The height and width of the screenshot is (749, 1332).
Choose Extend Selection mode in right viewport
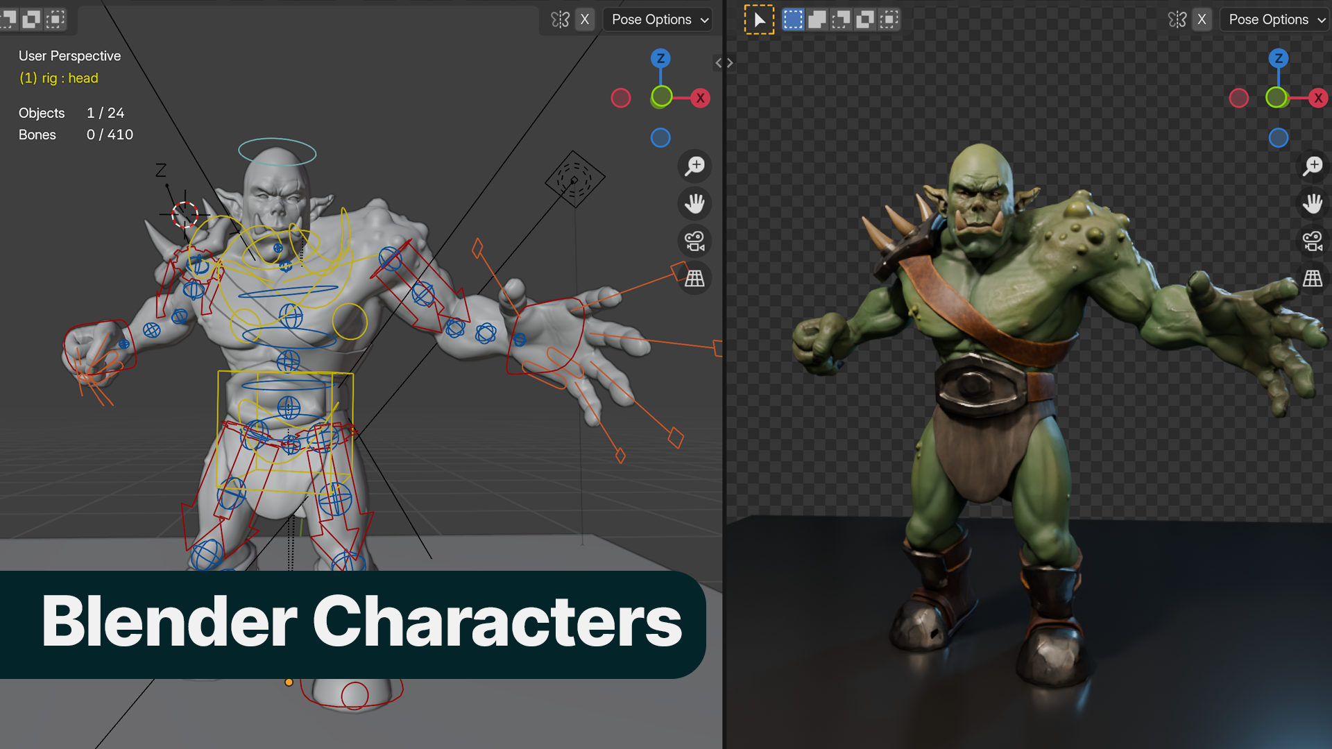(x=817, y=19)
